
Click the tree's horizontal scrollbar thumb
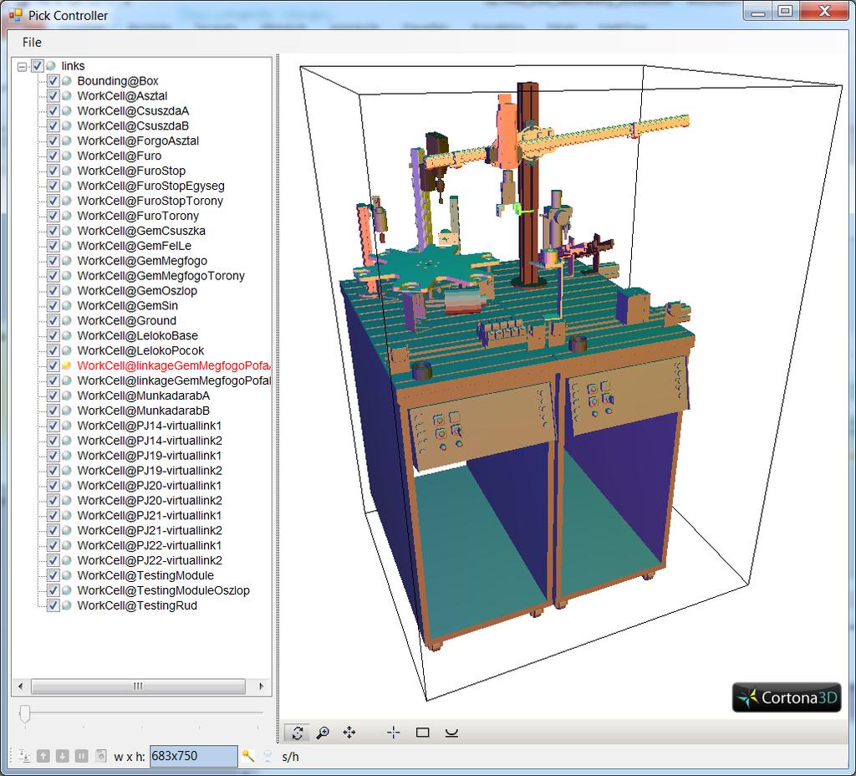tap(138, 686)
